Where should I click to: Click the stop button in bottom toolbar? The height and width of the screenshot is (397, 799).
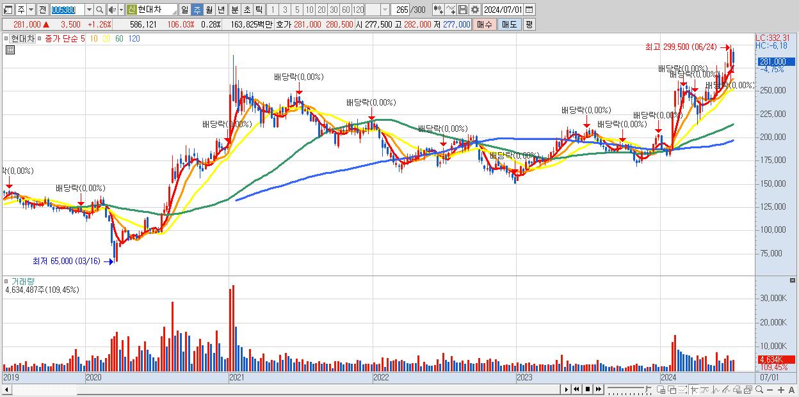[587, 389]
